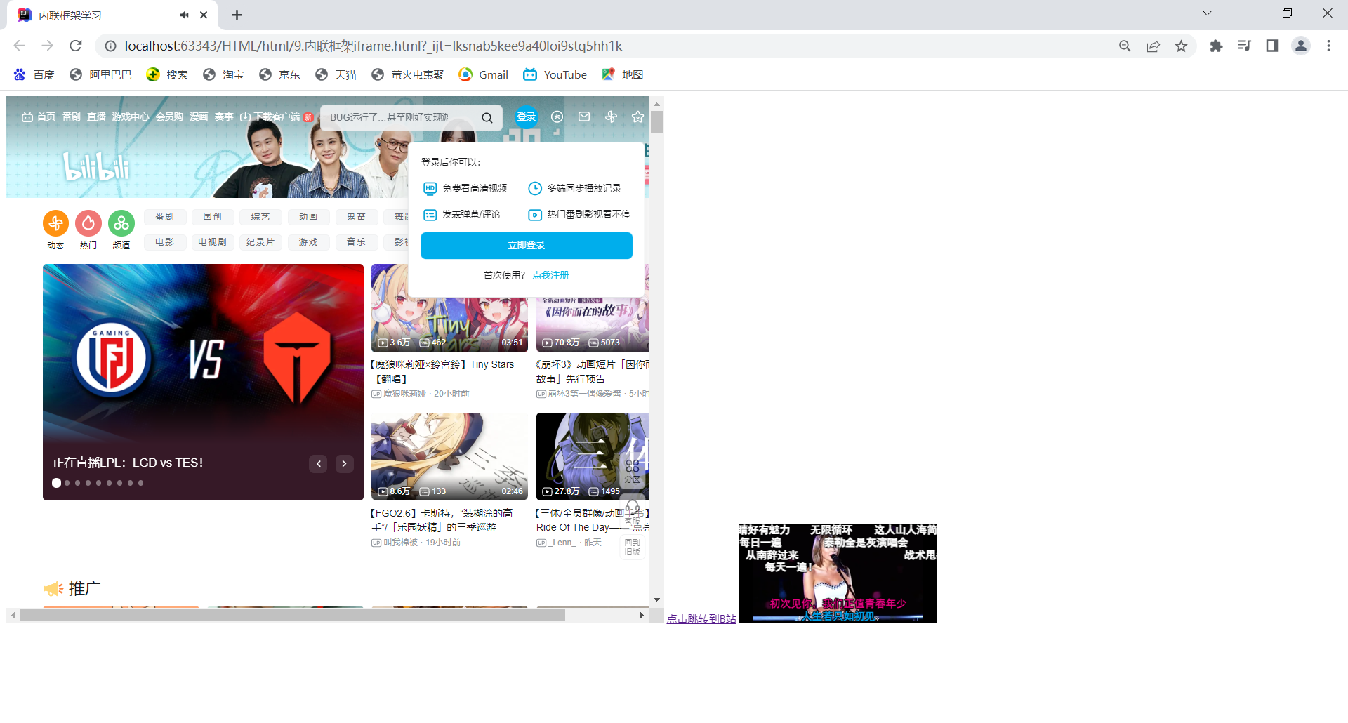Open the Gmail bookmark

tap(484, 74)
